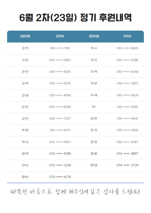The image size is (151, 213).
Task: Click the second 연락처 column header
Action: pos(127,36)
